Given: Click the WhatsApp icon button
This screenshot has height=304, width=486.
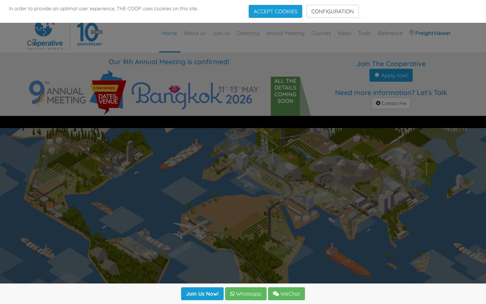Looking at the screenshot, I should coord(232,294).
